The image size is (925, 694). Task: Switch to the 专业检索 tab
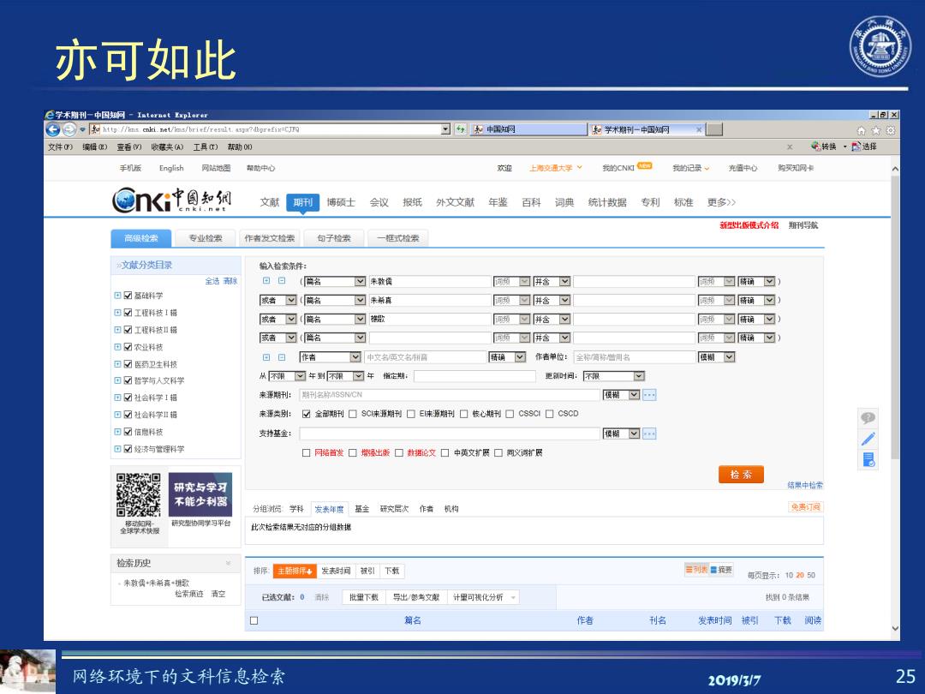(x=206, y=238)
